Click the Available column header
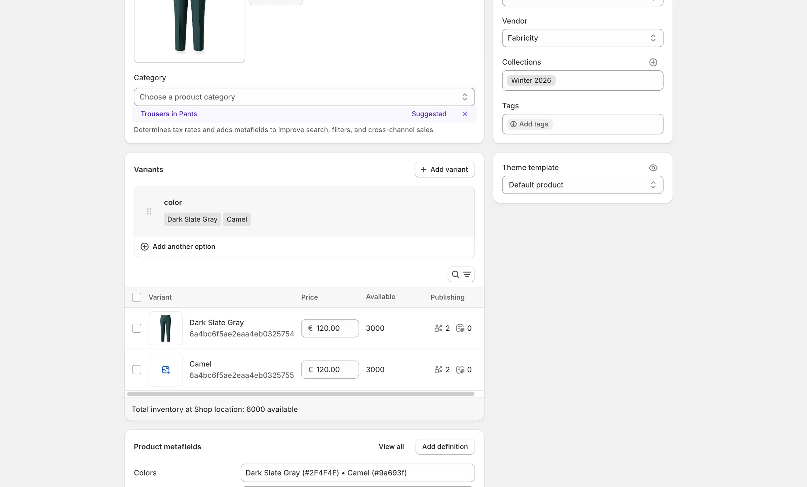This screenshot has height=487, width=807. point(381,297)
